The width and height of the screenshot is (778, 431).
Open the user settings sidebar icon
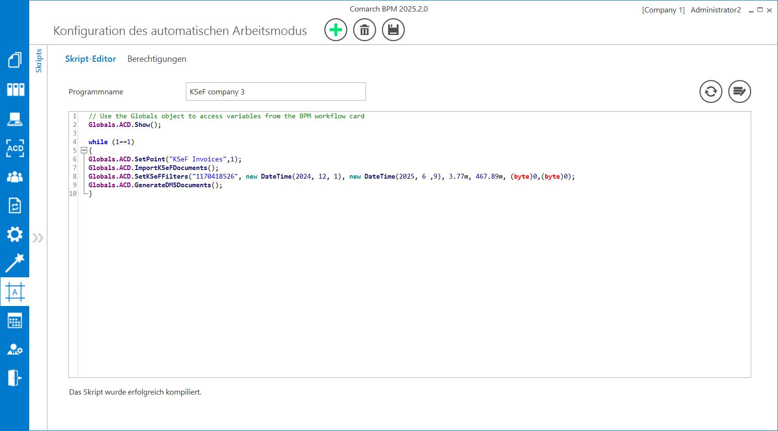(x=15, y=349)
